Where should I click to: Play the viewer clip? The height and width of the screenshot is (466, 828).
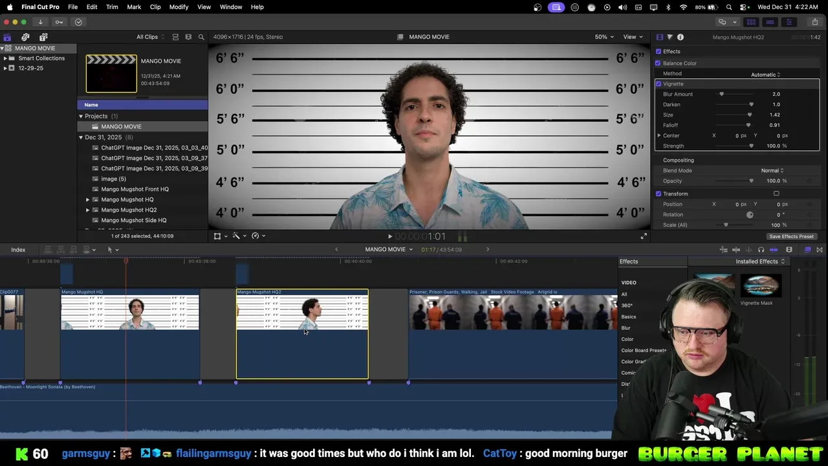tap(389, 237)
